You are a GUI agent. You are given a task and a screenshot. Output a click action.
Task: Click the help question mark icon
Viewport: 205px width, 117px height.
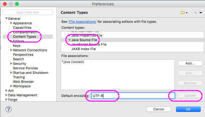point(8,109)
